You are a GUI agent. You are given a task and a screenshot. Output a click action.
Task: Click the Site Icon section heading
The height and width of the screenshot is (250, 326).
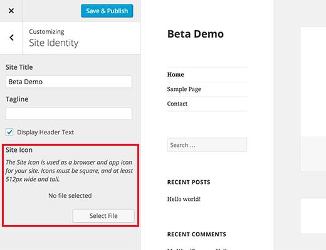19,150
